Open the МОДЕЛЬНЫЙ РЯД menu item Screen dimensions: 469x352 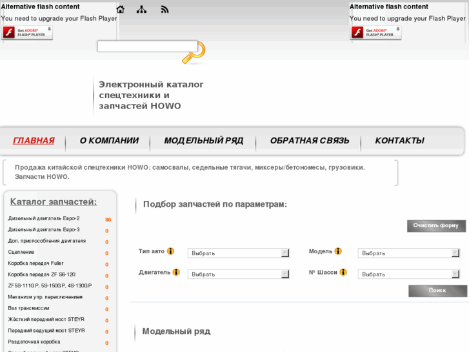[x=204, y=141]
